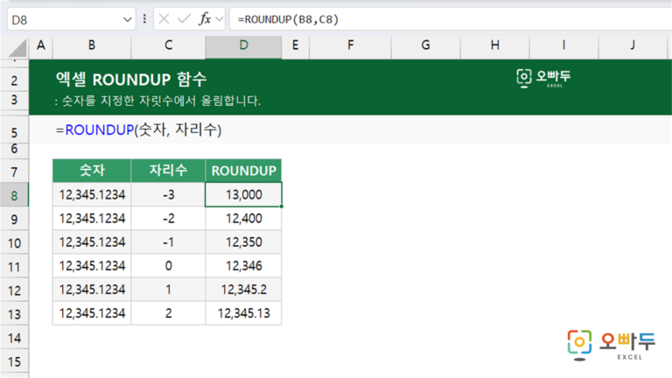Select cell C13 with value 2
672x378 pixels.
pos(168,313)
